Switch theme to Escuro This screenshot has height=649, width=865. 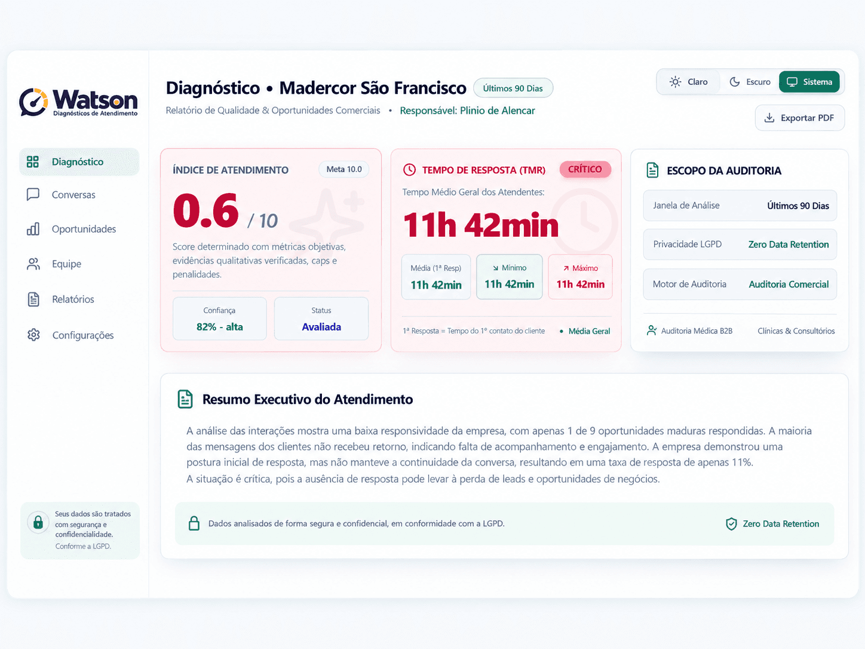(x=750, y=82)
